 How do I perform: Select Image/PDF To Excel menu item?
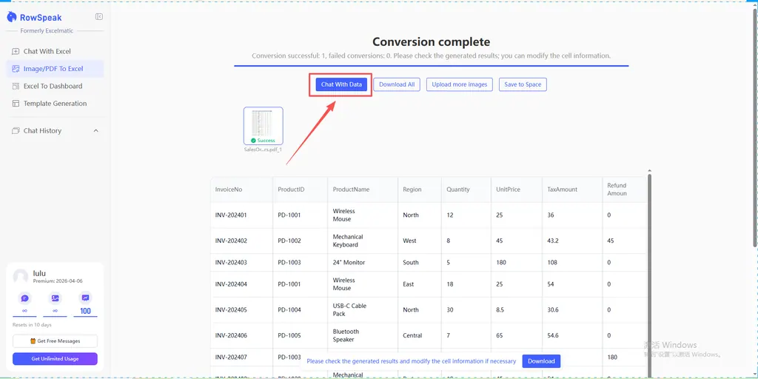53,69
